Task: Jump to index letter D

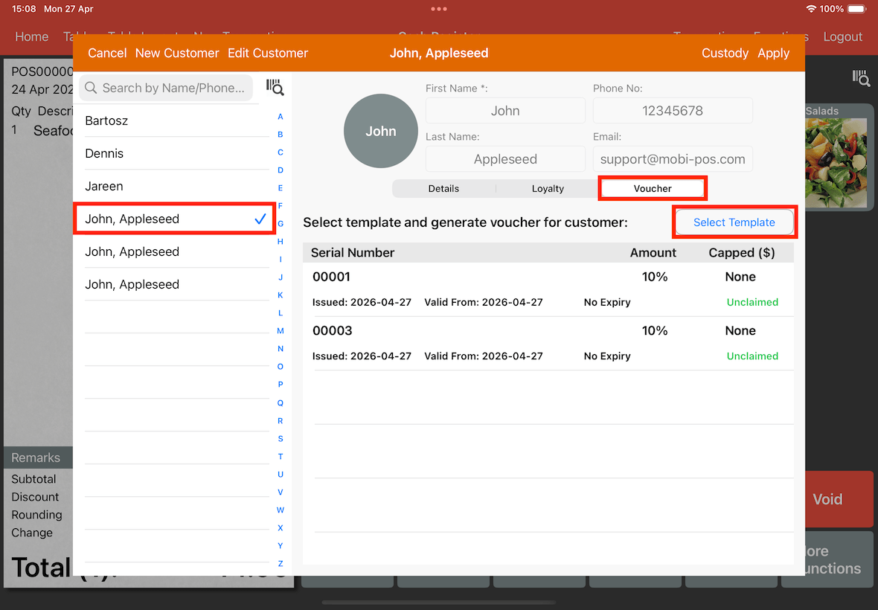Action: (281, 170)
